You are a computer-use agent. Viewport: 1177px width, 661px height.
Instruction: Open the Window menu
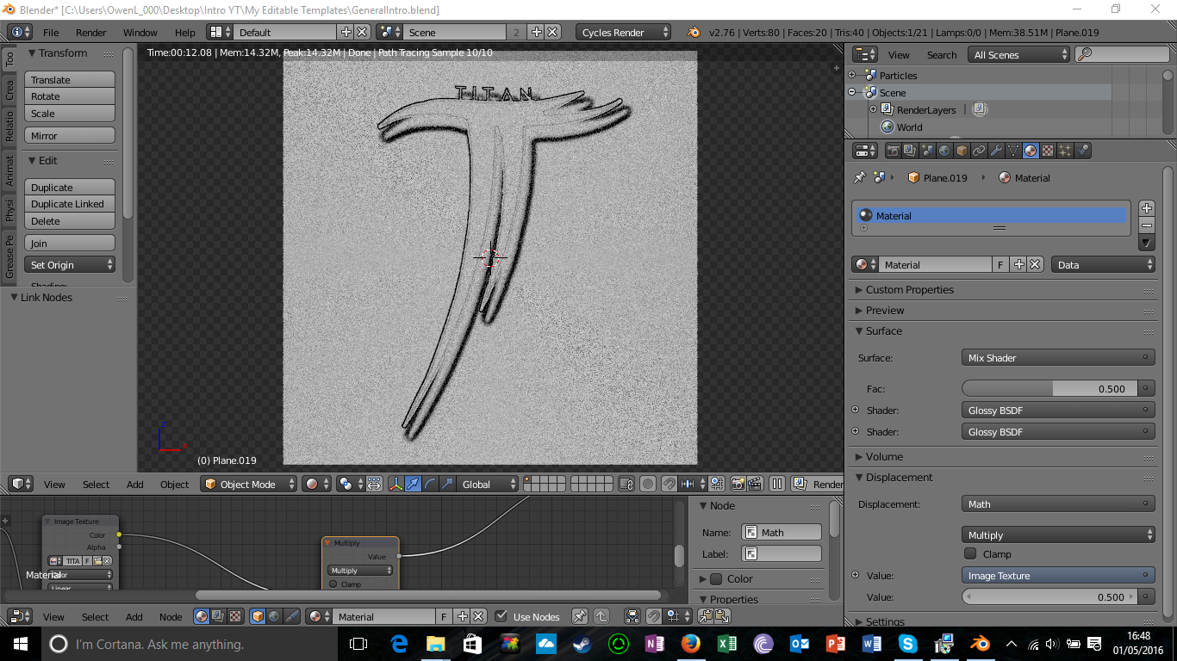click(x=140, y=32)
